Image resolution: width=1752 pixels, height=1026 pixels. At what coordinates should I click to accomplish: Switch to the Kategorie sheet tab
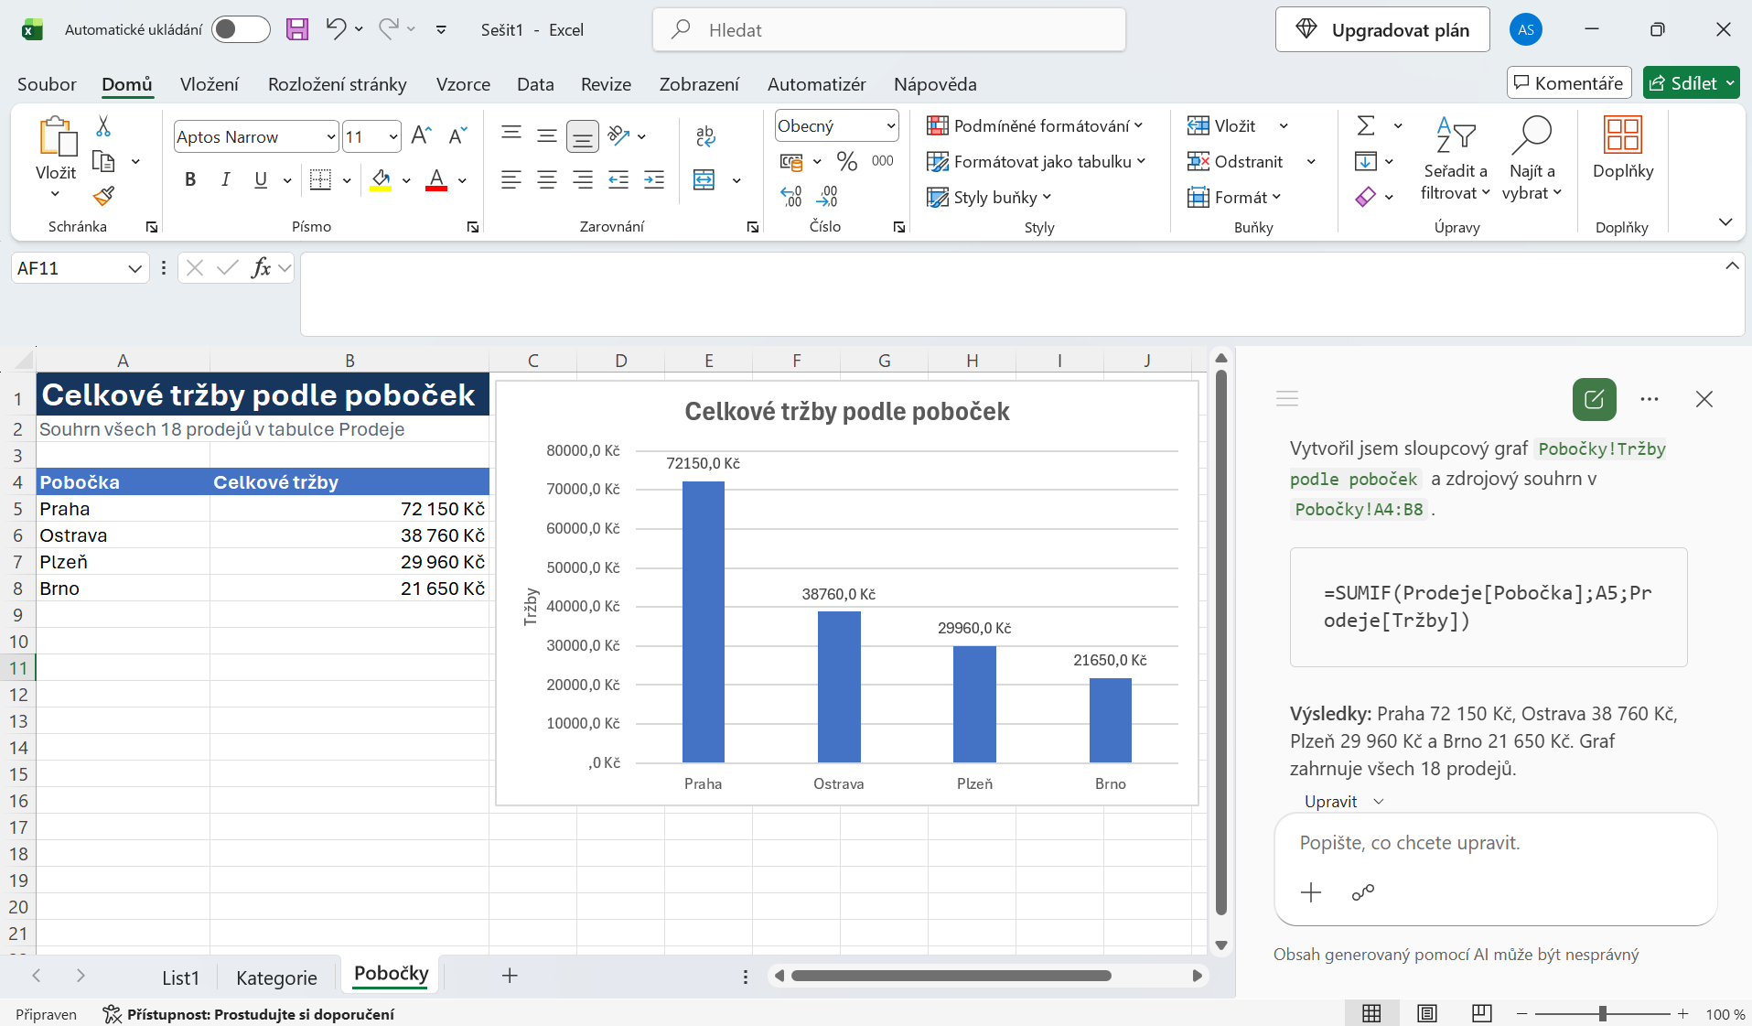(276, 977)
